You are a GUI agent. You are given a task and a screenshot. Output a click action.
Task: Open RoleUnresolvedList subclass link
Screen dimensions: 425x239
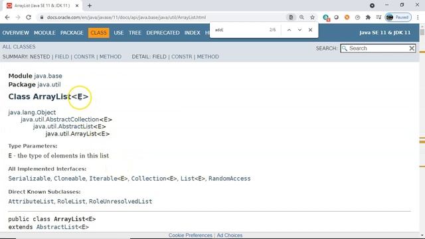[121, 201]
